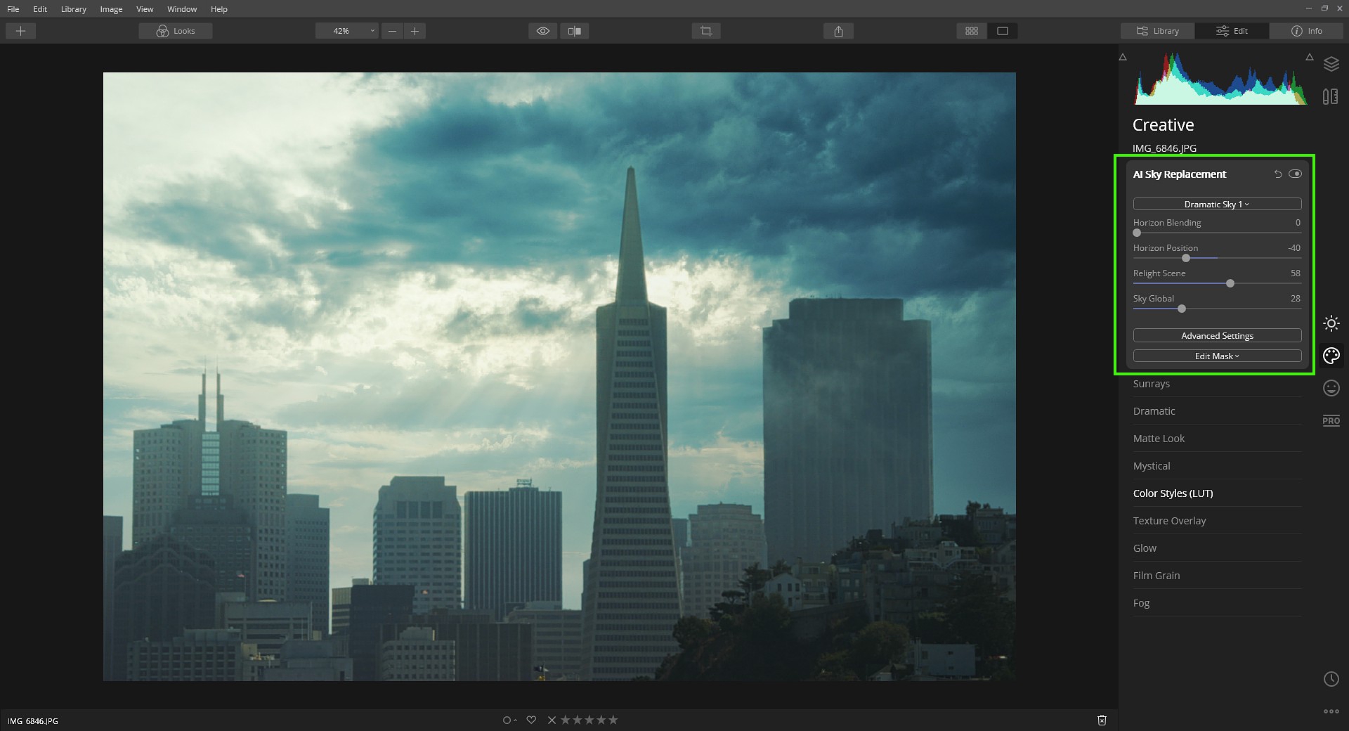Toggle the before/after compare view
Image resolution: width=1349 pixels, height=731 pixels.
pyautogui.click(x=575, y=31)
